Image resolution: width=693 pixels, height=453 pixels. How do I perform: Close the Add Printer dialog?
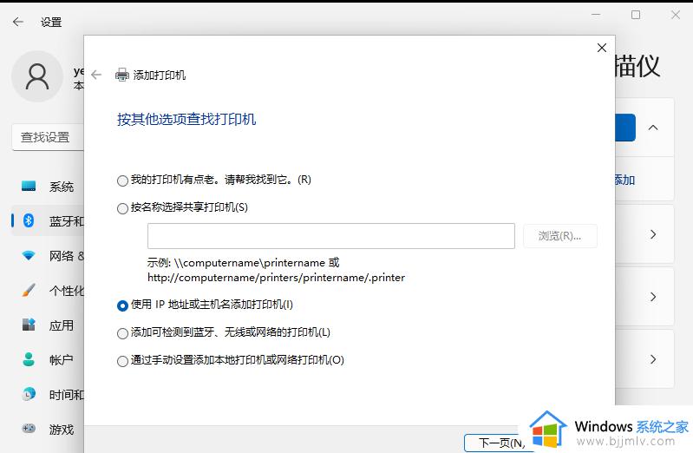click(x=602, y=48)
